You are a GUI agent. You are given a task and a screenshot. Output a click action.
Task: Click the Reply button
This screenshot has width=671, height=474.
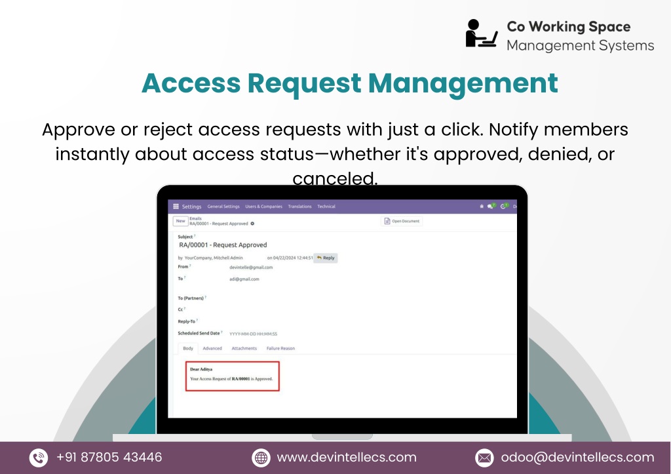click(326, 258)
